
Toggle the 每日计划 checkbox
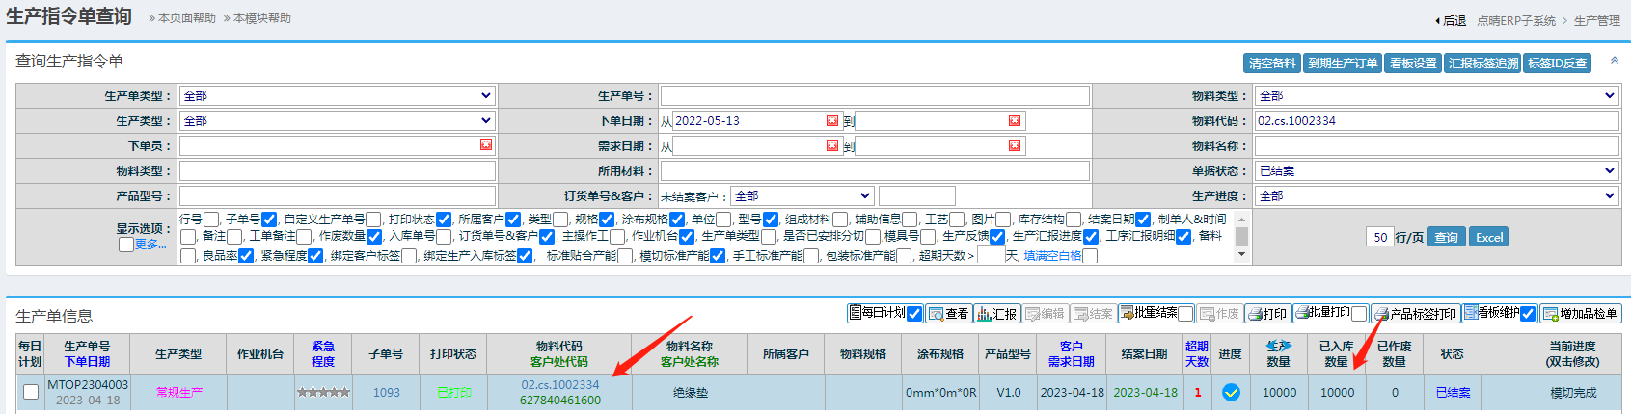[914, 314]
